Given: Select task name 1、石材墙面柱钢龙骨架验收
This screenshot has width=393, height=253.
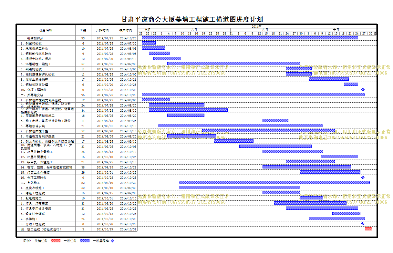Looking at the screenshot, I should click(x=41, y=100).
